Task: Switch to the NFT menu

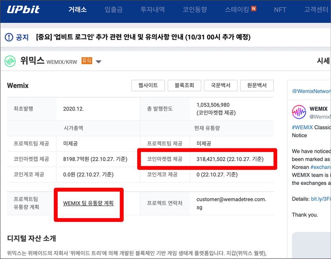Action: (x=280, y=10)
